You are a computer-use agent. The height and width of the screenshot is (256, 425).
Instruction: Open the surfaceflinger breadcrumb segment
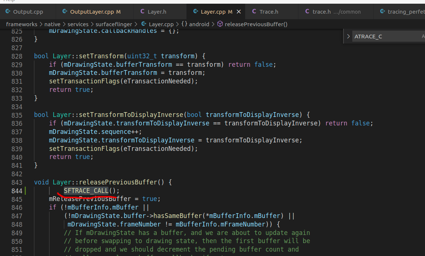pyautogui.click(x=114, y=24)
